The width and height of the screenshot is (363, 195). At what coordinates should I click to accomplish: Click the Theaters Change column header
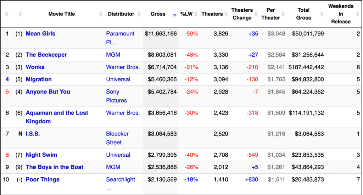point(242,14)
